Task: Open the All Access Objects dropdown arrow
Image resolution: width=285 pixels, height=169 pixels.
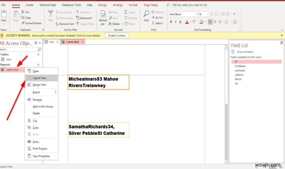Action: tap(36, 43)
